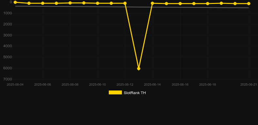This screenshot has height=125, width=258.
Task: Click the 7000 y-axis label
Action: pos(8,79)
